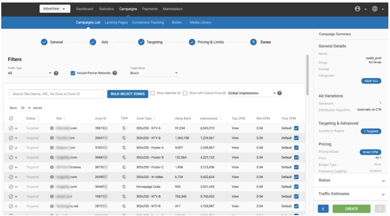Click info icon in Homepage Cube row

pos(52,187)
